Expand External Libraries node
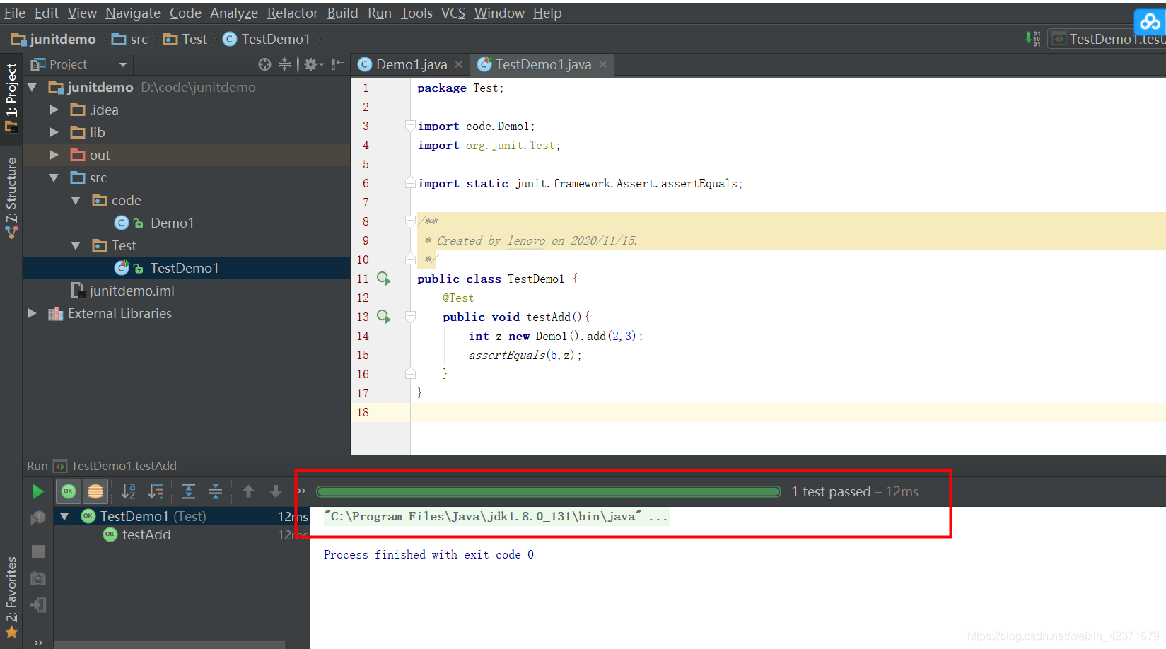1166x649 pixels. pos(32,313)
